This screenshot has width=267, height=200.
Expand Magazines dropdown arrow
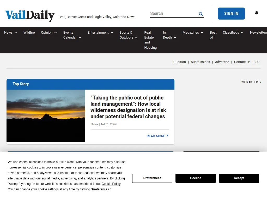[x=202, y=33]
